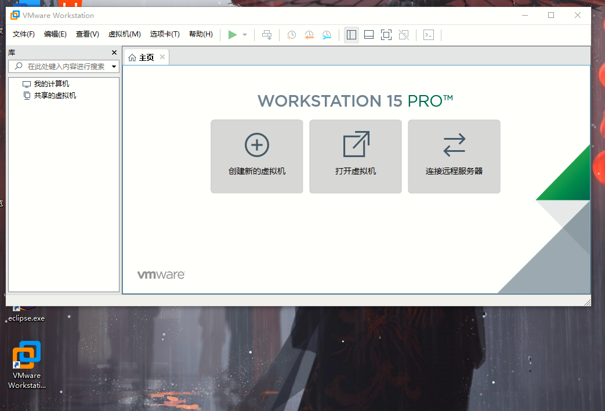Open the 查看(V) menu
This screenshot has width=605, height=411.
(88, 34)
